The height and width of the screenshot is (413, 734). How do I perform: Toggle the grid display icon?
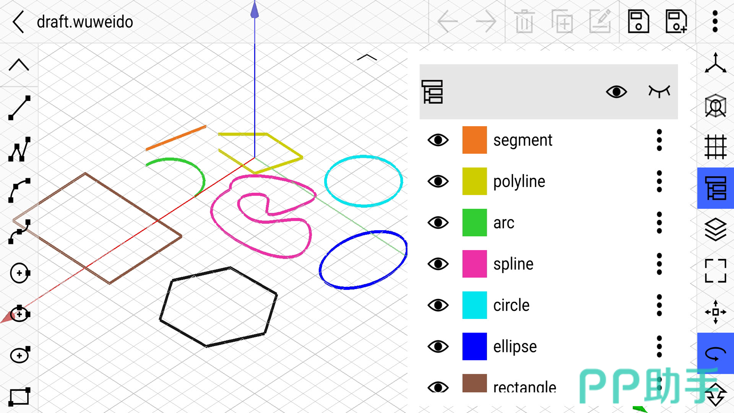(x=715, y=147)
